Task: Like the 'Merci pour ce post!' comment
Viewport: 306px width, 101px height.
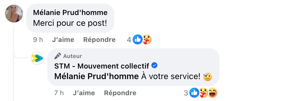Action: pyautogui.click(x=63, y=40)
